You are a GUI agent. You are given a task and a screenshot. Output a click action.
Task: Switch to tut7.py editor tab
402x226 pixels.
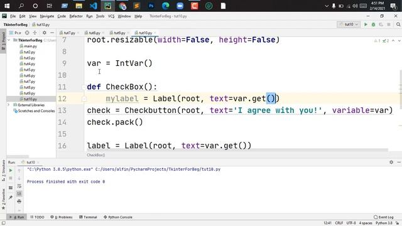point(70,33)
